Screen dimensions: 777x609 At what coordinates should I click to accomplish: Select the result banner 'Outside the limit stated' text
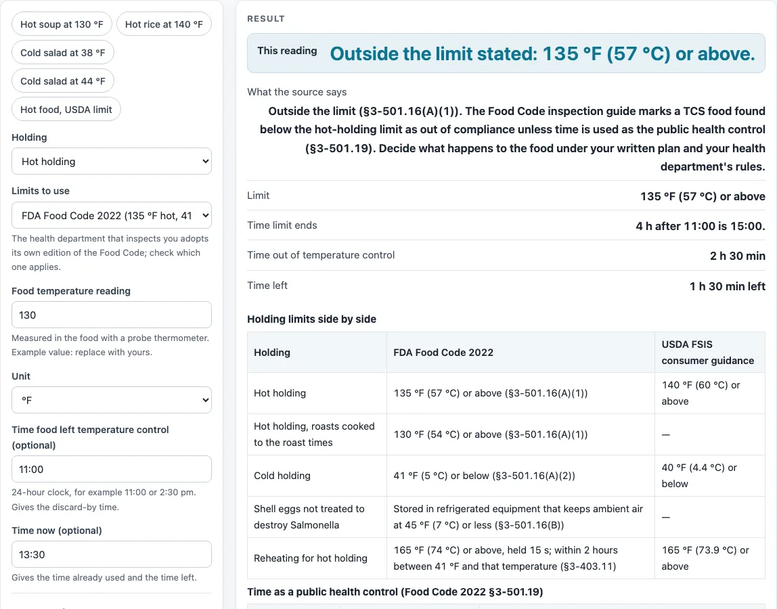click(543, 53)
